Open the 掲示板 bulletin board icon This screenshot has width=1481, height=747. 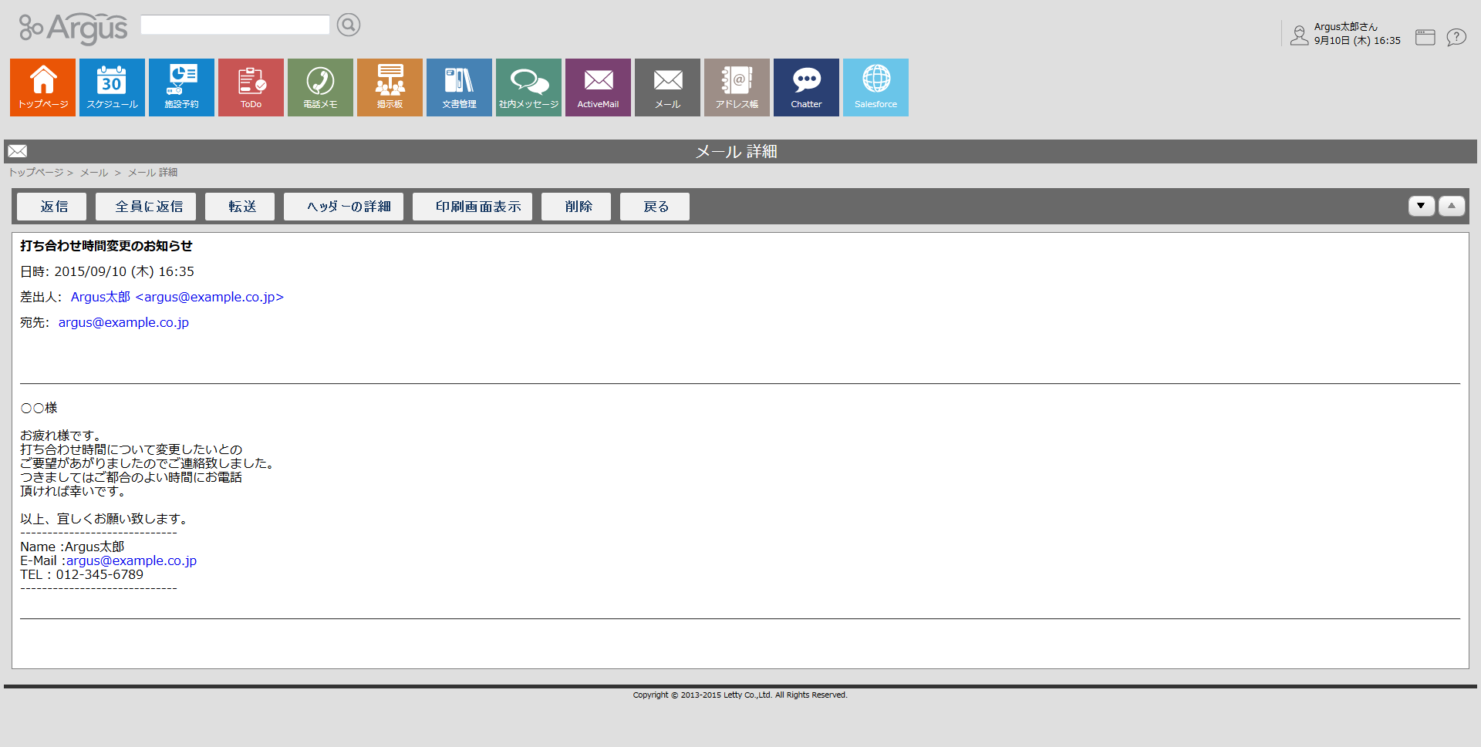(x=390, y=87)
